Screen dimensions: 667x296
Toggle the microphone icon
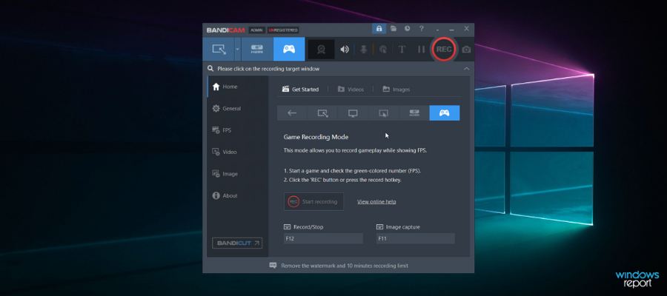click(363, 50)
